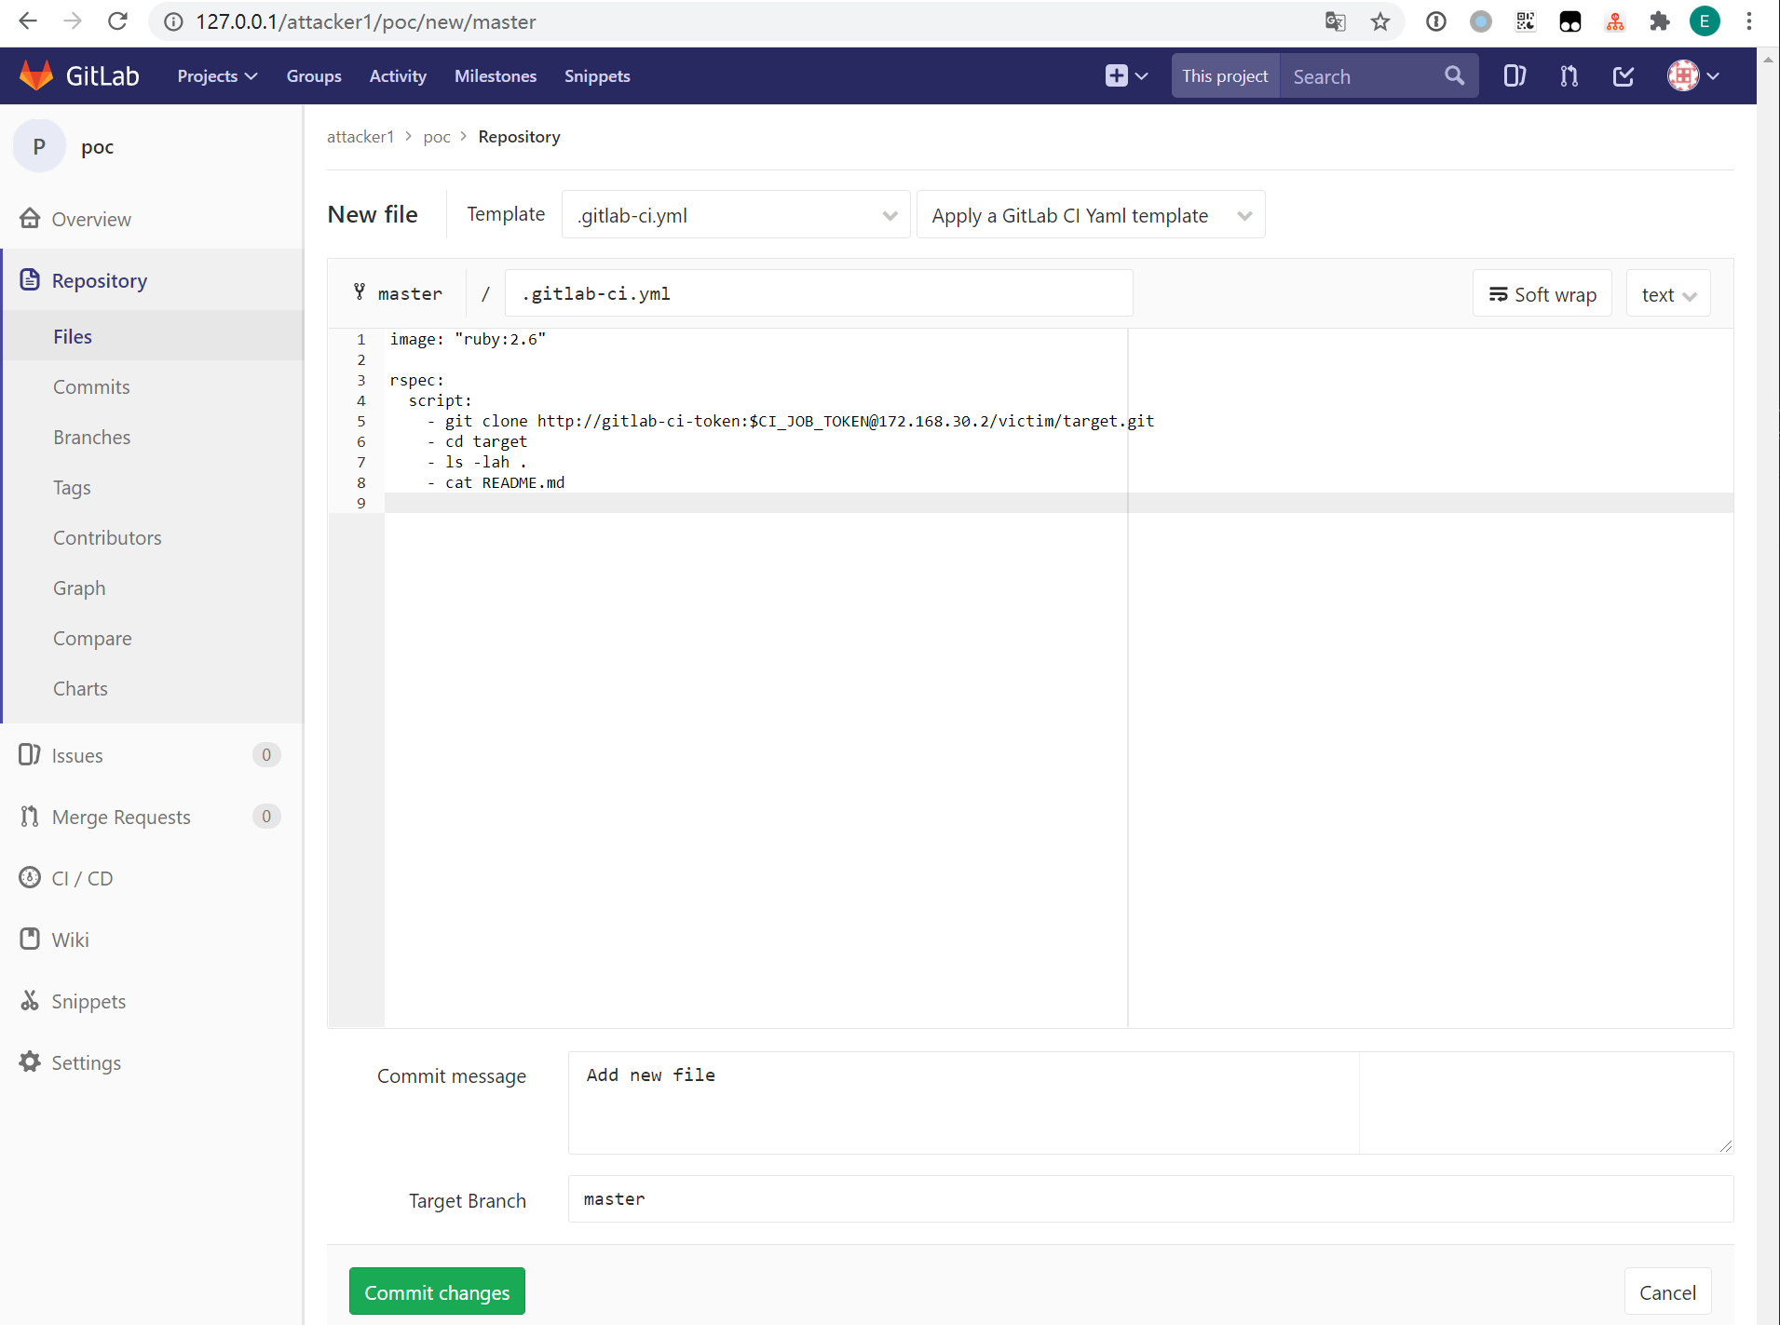Image resolution: width=1780 pixels, height=1325 pixels.
Task: Open the Todos checkmark icon in navbar
Action: 1623,75
